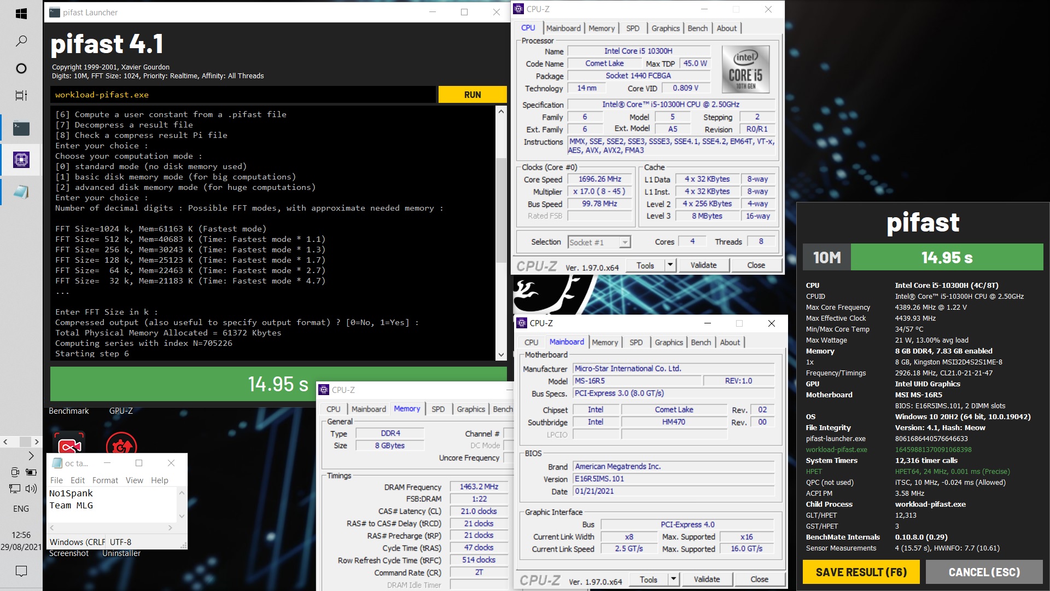The height and width of the screenshot is (591, 1050).
Task: Click the taskbar scroll left arrow
Action: point(5,442)
